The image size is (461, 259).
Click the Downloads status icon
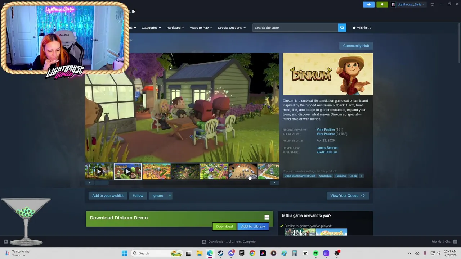(x=204, y=241)
